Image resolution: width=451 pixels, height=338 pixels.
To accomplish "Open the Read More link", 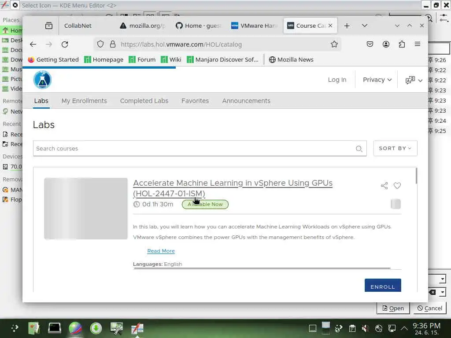I will [x=161, y=251].
